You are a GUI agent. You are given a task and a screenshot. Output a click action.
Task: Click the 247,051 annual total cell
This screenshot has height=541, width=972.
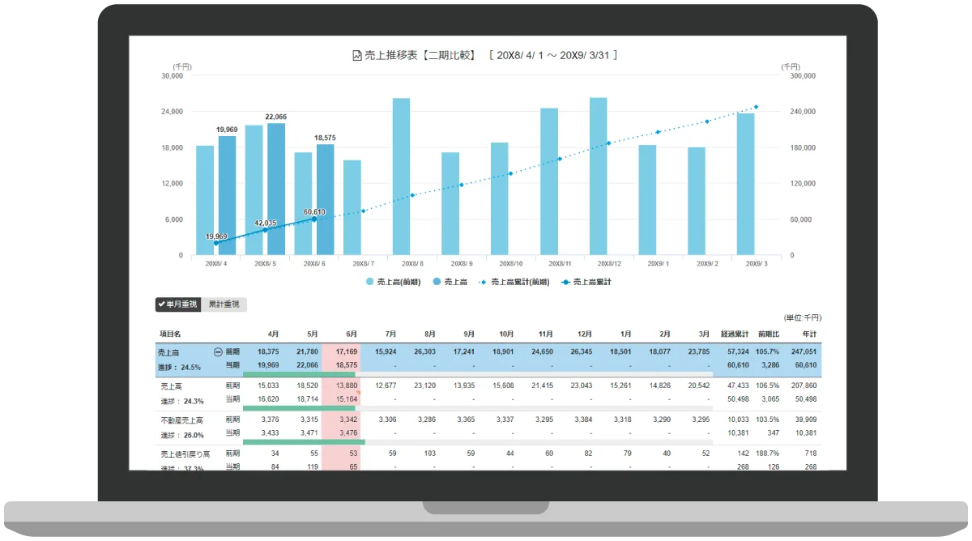point(804,352)
